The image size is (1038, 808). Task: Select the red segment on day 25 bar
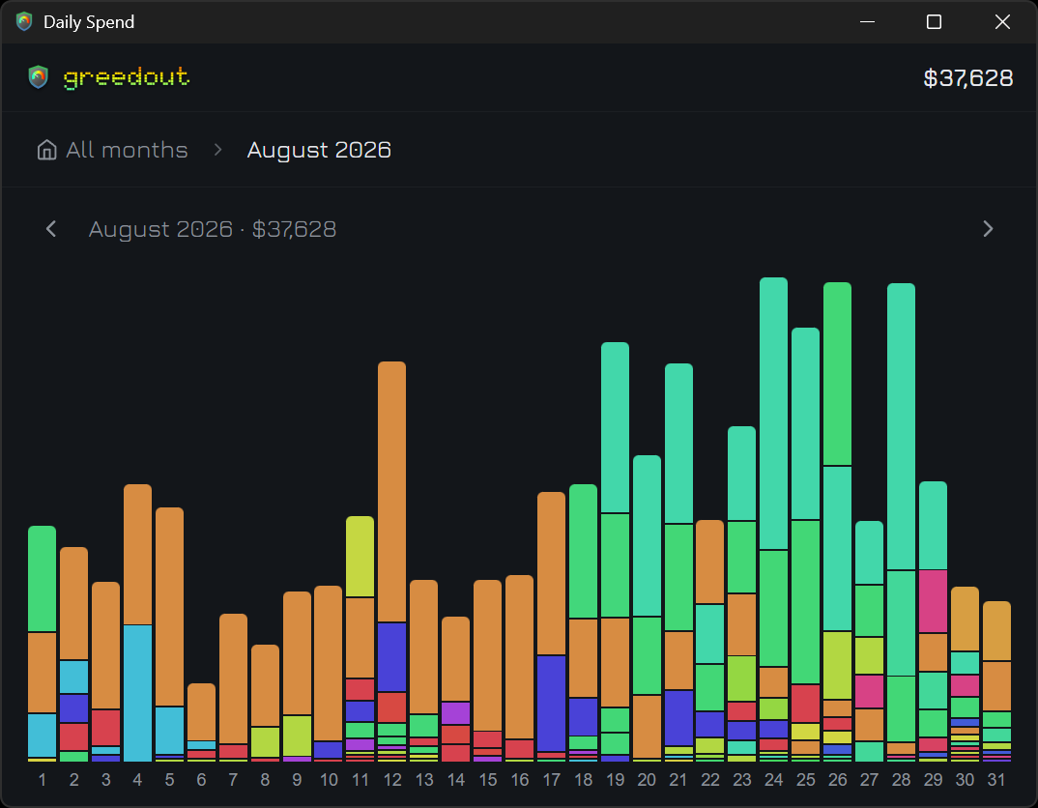[x=806, y=704]
